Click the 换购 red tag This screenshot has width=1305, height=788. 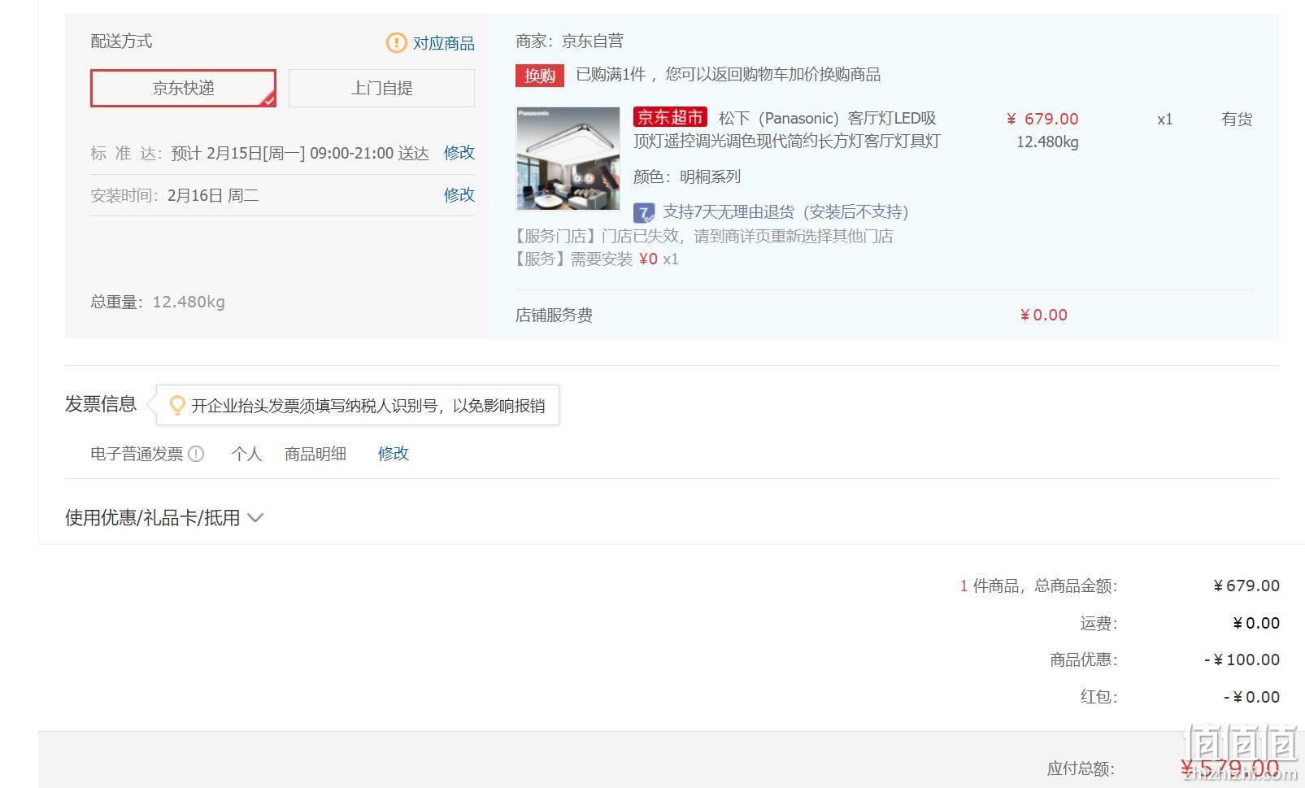coord(540,76)
